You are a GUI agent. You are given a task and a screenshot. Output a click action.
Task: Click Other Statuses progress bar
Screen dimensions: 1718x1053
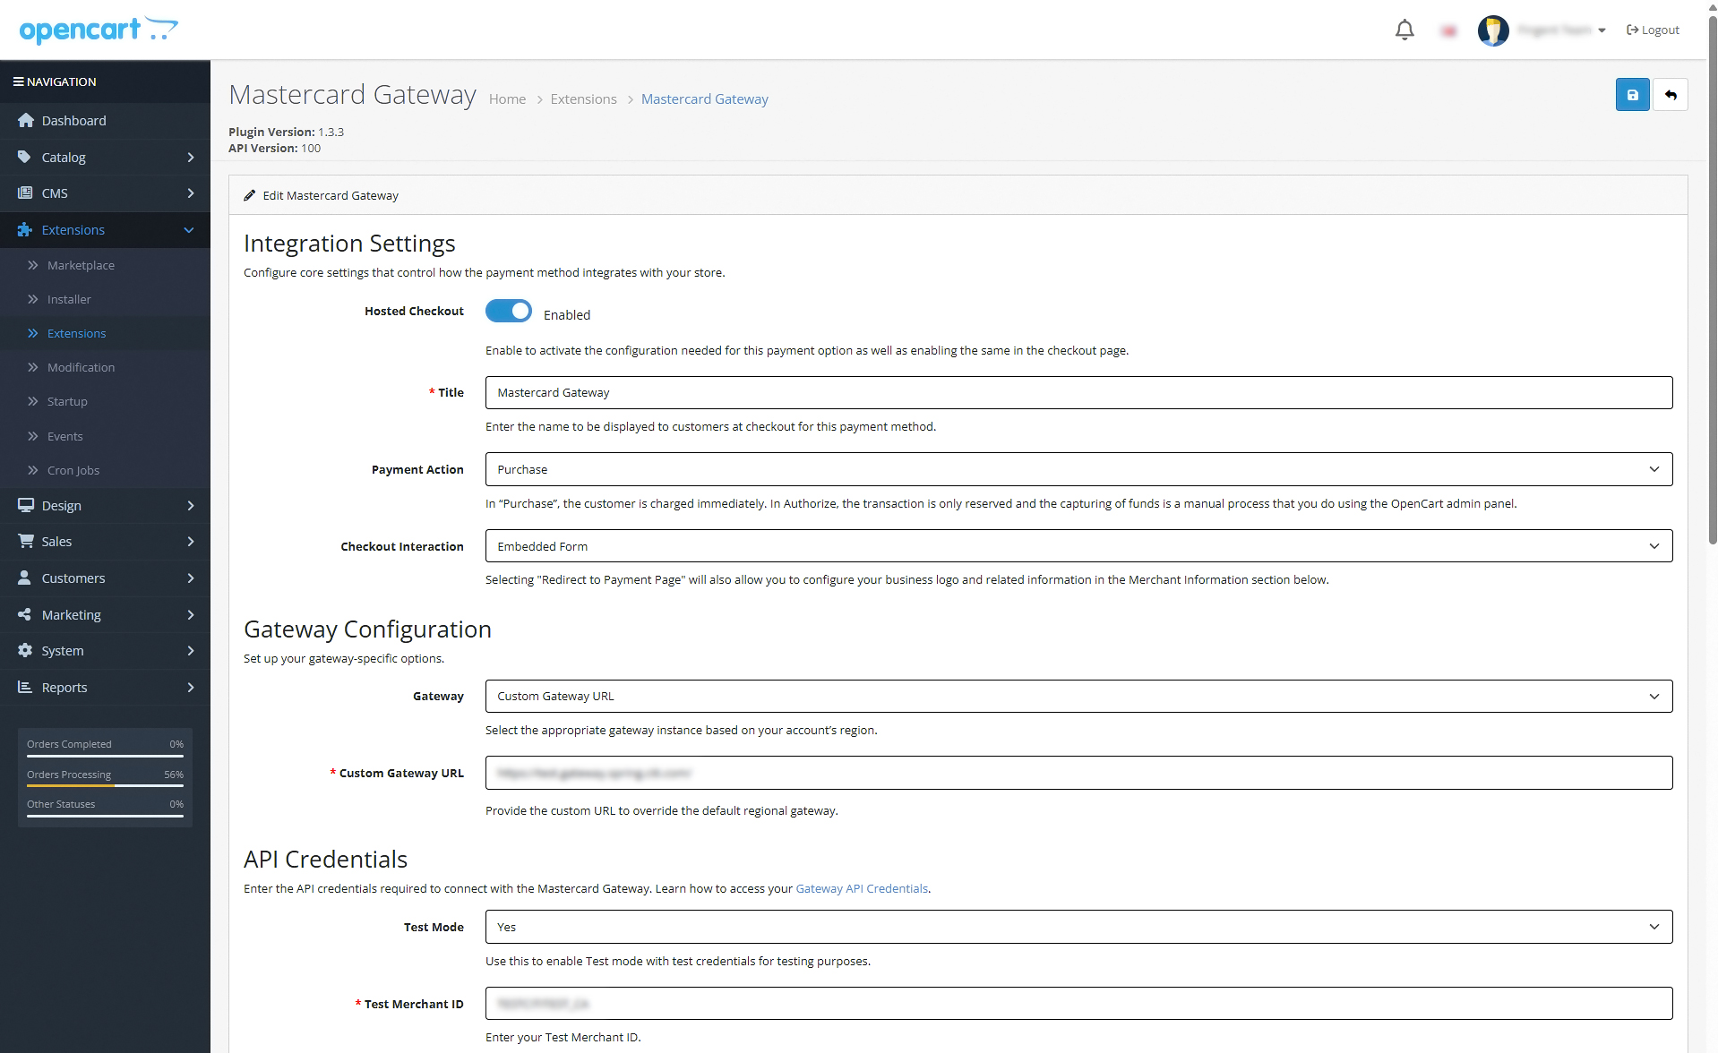105,816
